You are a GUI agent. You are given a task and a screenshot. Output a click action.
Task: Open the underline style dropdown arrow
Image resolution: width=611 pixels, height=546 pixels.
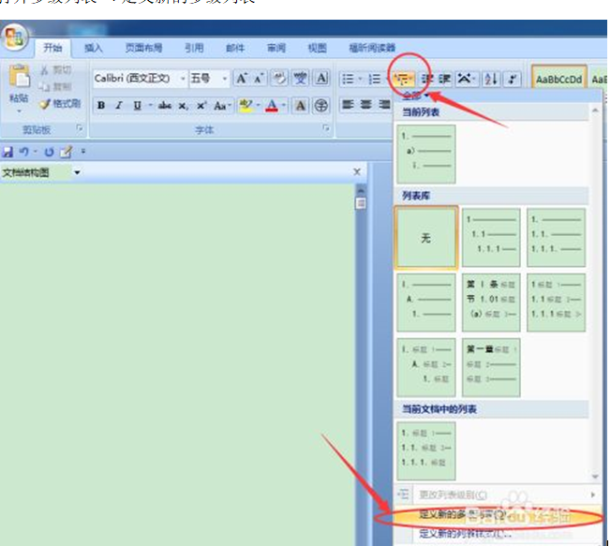150,106
